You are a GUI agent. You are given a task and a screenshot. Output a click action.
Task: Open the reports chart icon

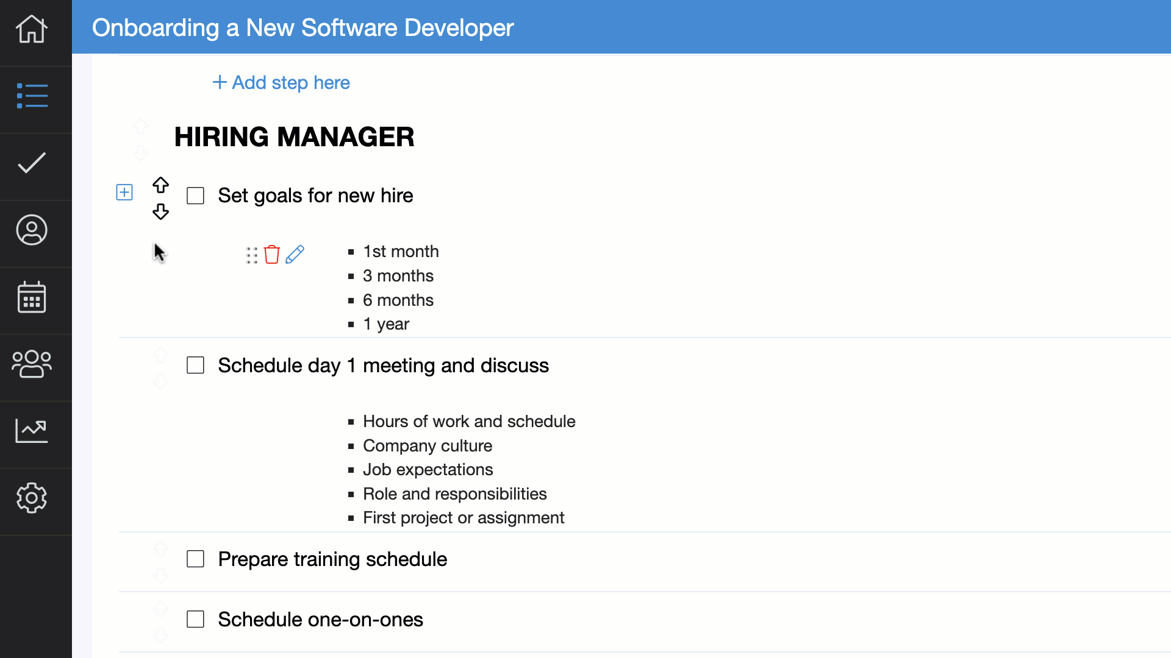[x=32, y=431]
